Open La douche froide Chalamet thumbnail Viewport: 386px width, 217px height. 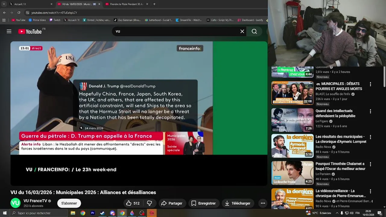pos(293,173)
